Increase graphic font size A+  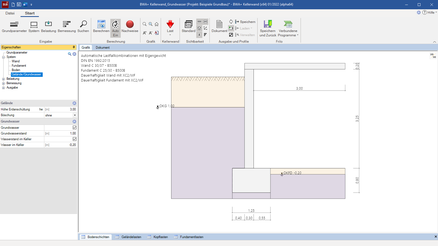coord(145,33)
